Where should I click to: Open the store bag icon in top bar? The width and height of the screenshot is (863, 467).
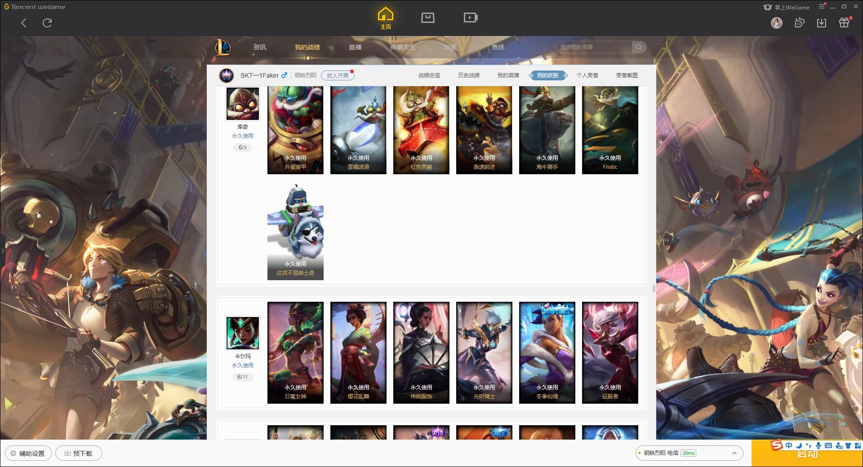tap(427, 18)
